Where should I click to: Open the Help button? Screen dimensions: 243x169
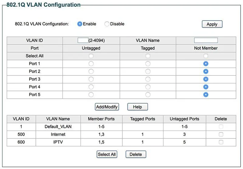click(x=138, y=107)
